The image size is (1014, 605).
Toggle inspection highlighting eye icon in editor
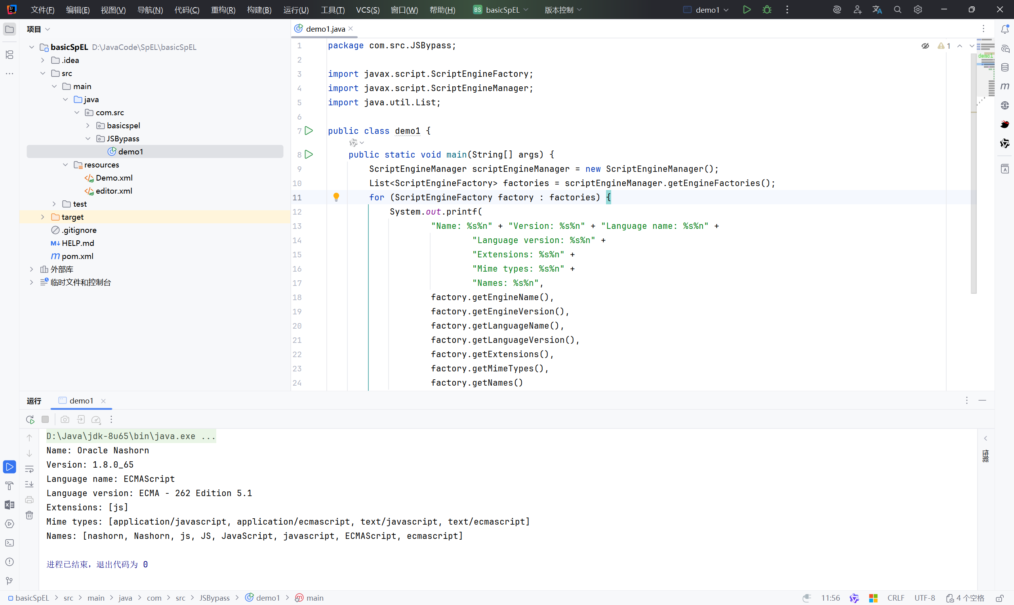(925, 46)
